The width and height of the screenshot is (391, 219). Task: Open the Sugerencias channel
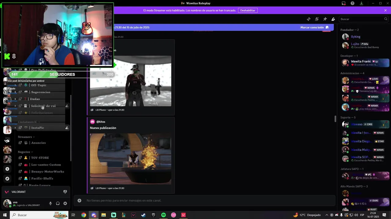[43, 92]
